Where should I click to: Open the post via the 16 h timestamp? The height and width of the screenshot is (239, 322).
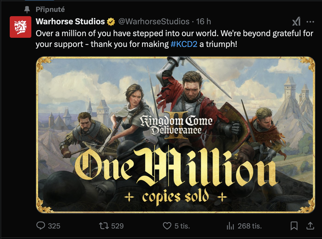coord(203,22)
